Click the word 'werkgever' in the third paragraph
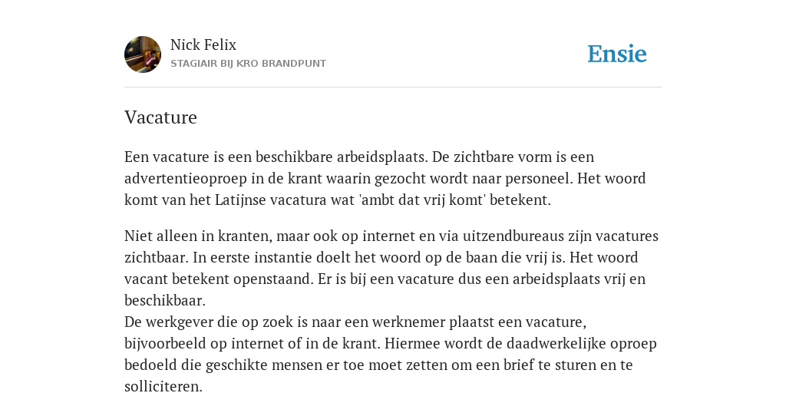 (181, 322)
